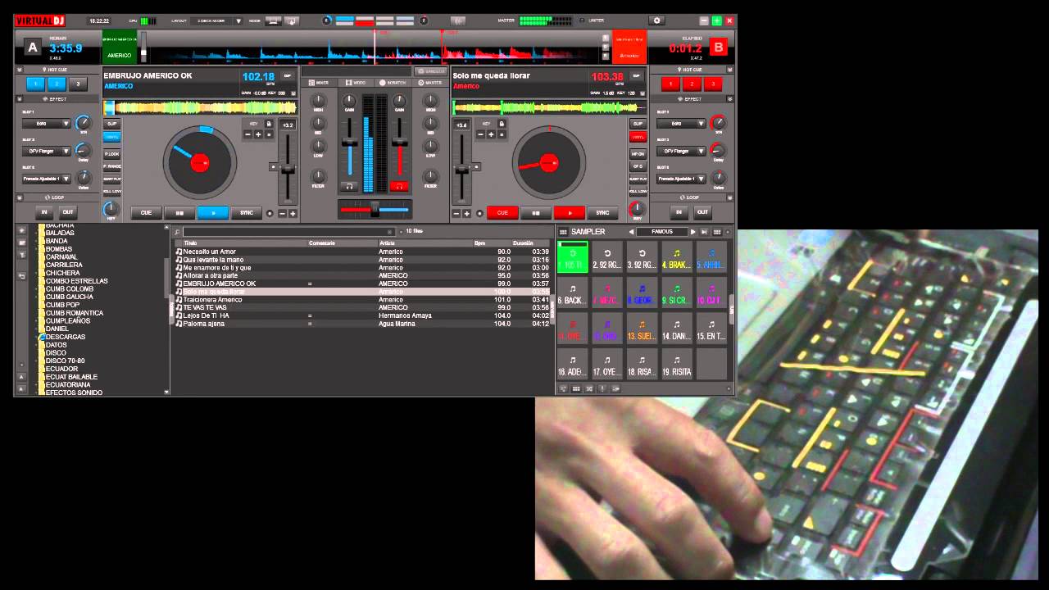Toggle SLIP mode on deck B

tap(638, 124)
